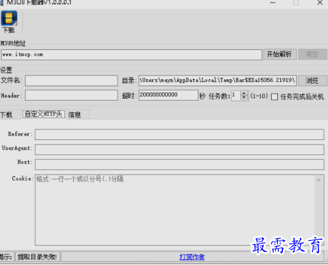Click the 下载 download toolbar icon
328x265 pixels.
(9, 22)
